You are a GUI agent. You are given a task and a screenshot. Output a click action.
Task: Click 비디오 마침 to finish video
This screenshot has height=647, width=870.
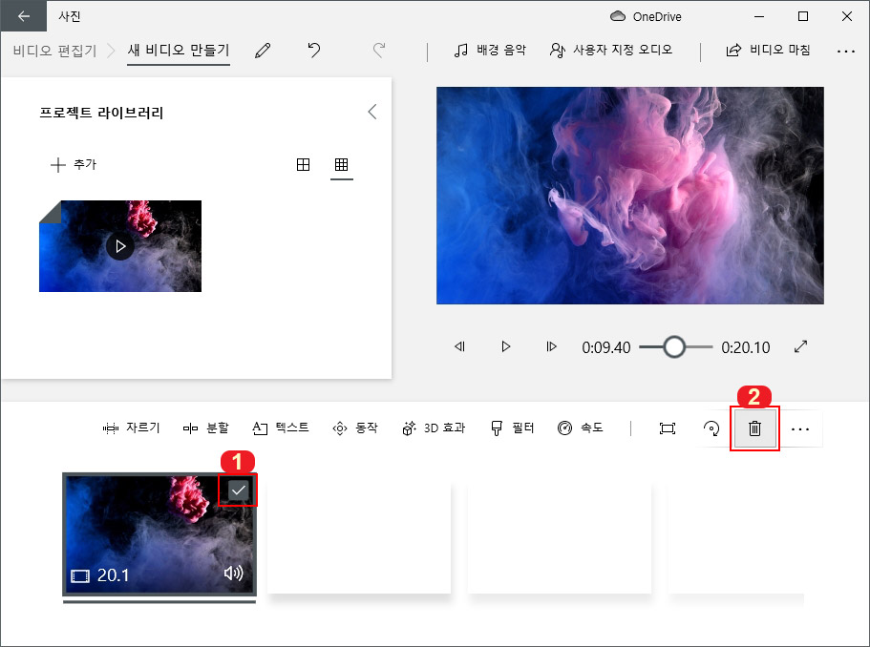(768, 51)
